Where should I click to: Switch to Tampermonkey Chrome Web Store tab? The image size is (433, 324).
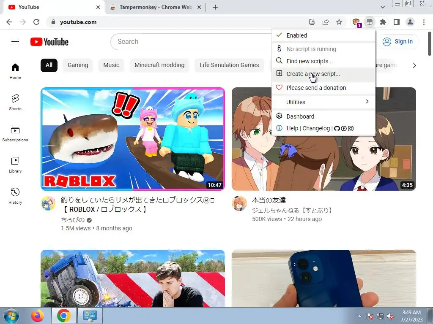156,7
